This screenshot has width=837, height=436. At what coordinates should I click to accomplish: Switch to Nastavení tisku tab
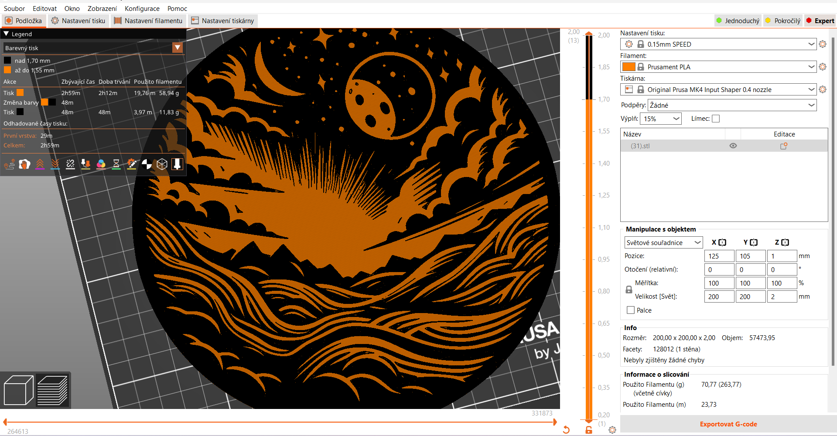[79, 20]
